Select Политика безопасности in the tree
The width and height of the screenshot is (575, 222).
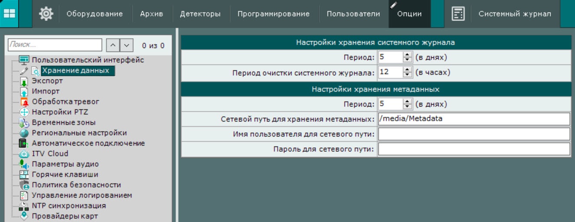pos(76,185)
